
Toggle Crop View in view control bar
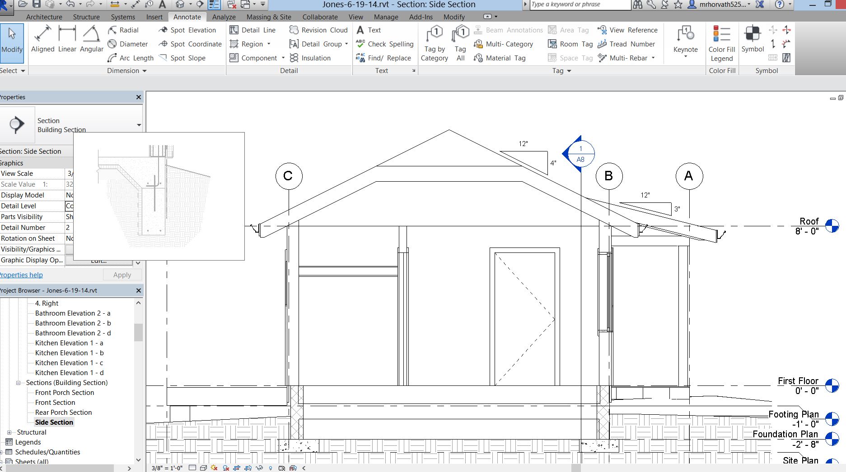point(237,468)
